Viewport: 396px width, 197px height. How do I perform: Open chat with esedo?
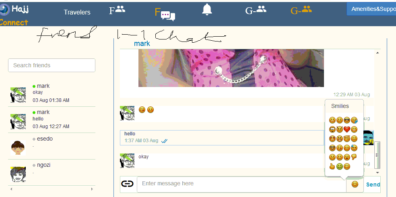pos(52,146)
